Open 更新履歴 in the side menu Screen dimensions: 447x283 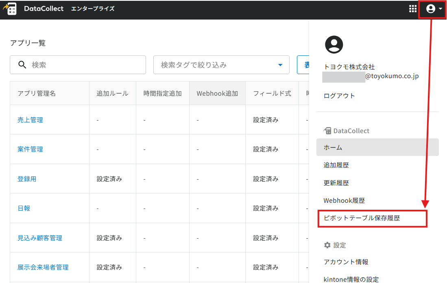click(336, 183)
